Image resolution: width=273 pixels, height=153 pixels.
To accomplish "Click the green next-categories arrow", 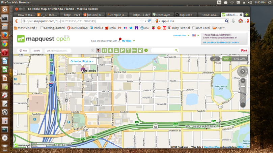I will click(x=146, y=51).
